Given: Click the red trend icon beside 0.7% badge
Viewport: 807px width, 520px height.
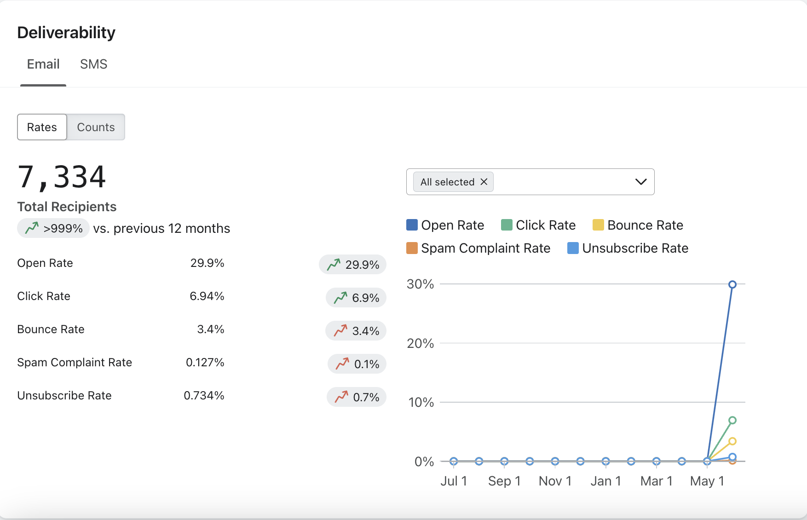Looking at the screenshot, I should tap(341, 397).
